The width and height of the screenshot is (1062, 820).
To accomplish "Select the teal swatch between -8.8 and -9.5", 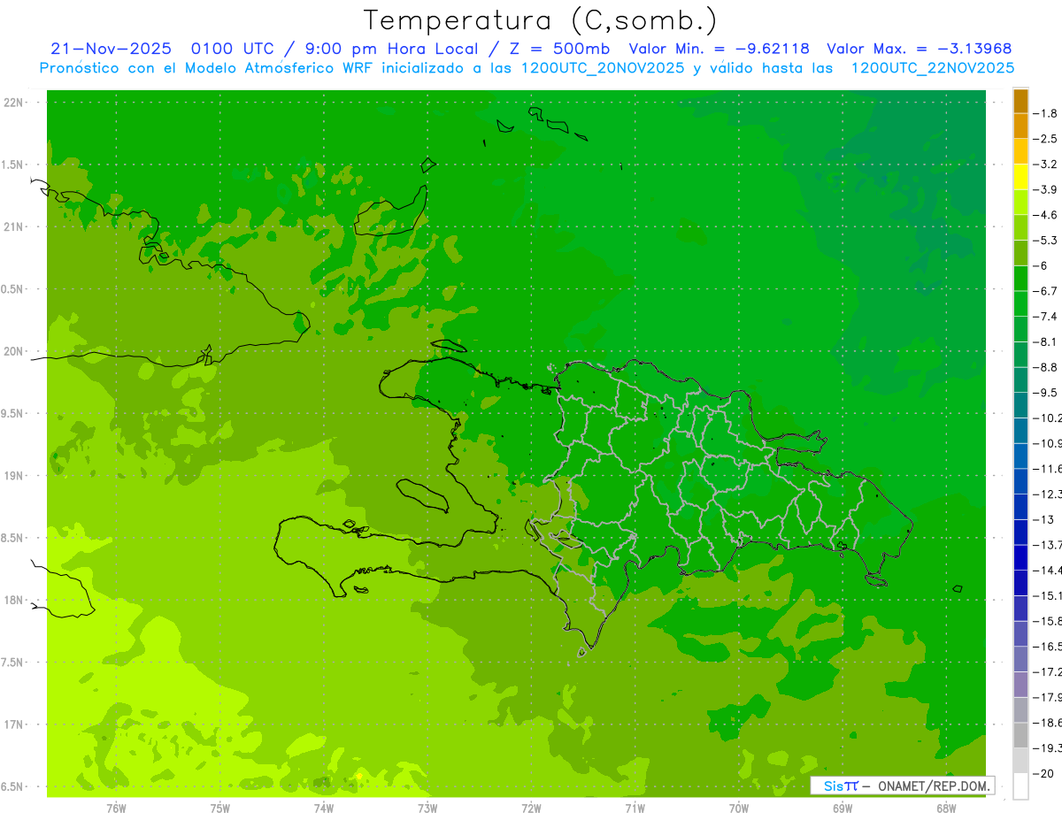I will point(1020,379).
